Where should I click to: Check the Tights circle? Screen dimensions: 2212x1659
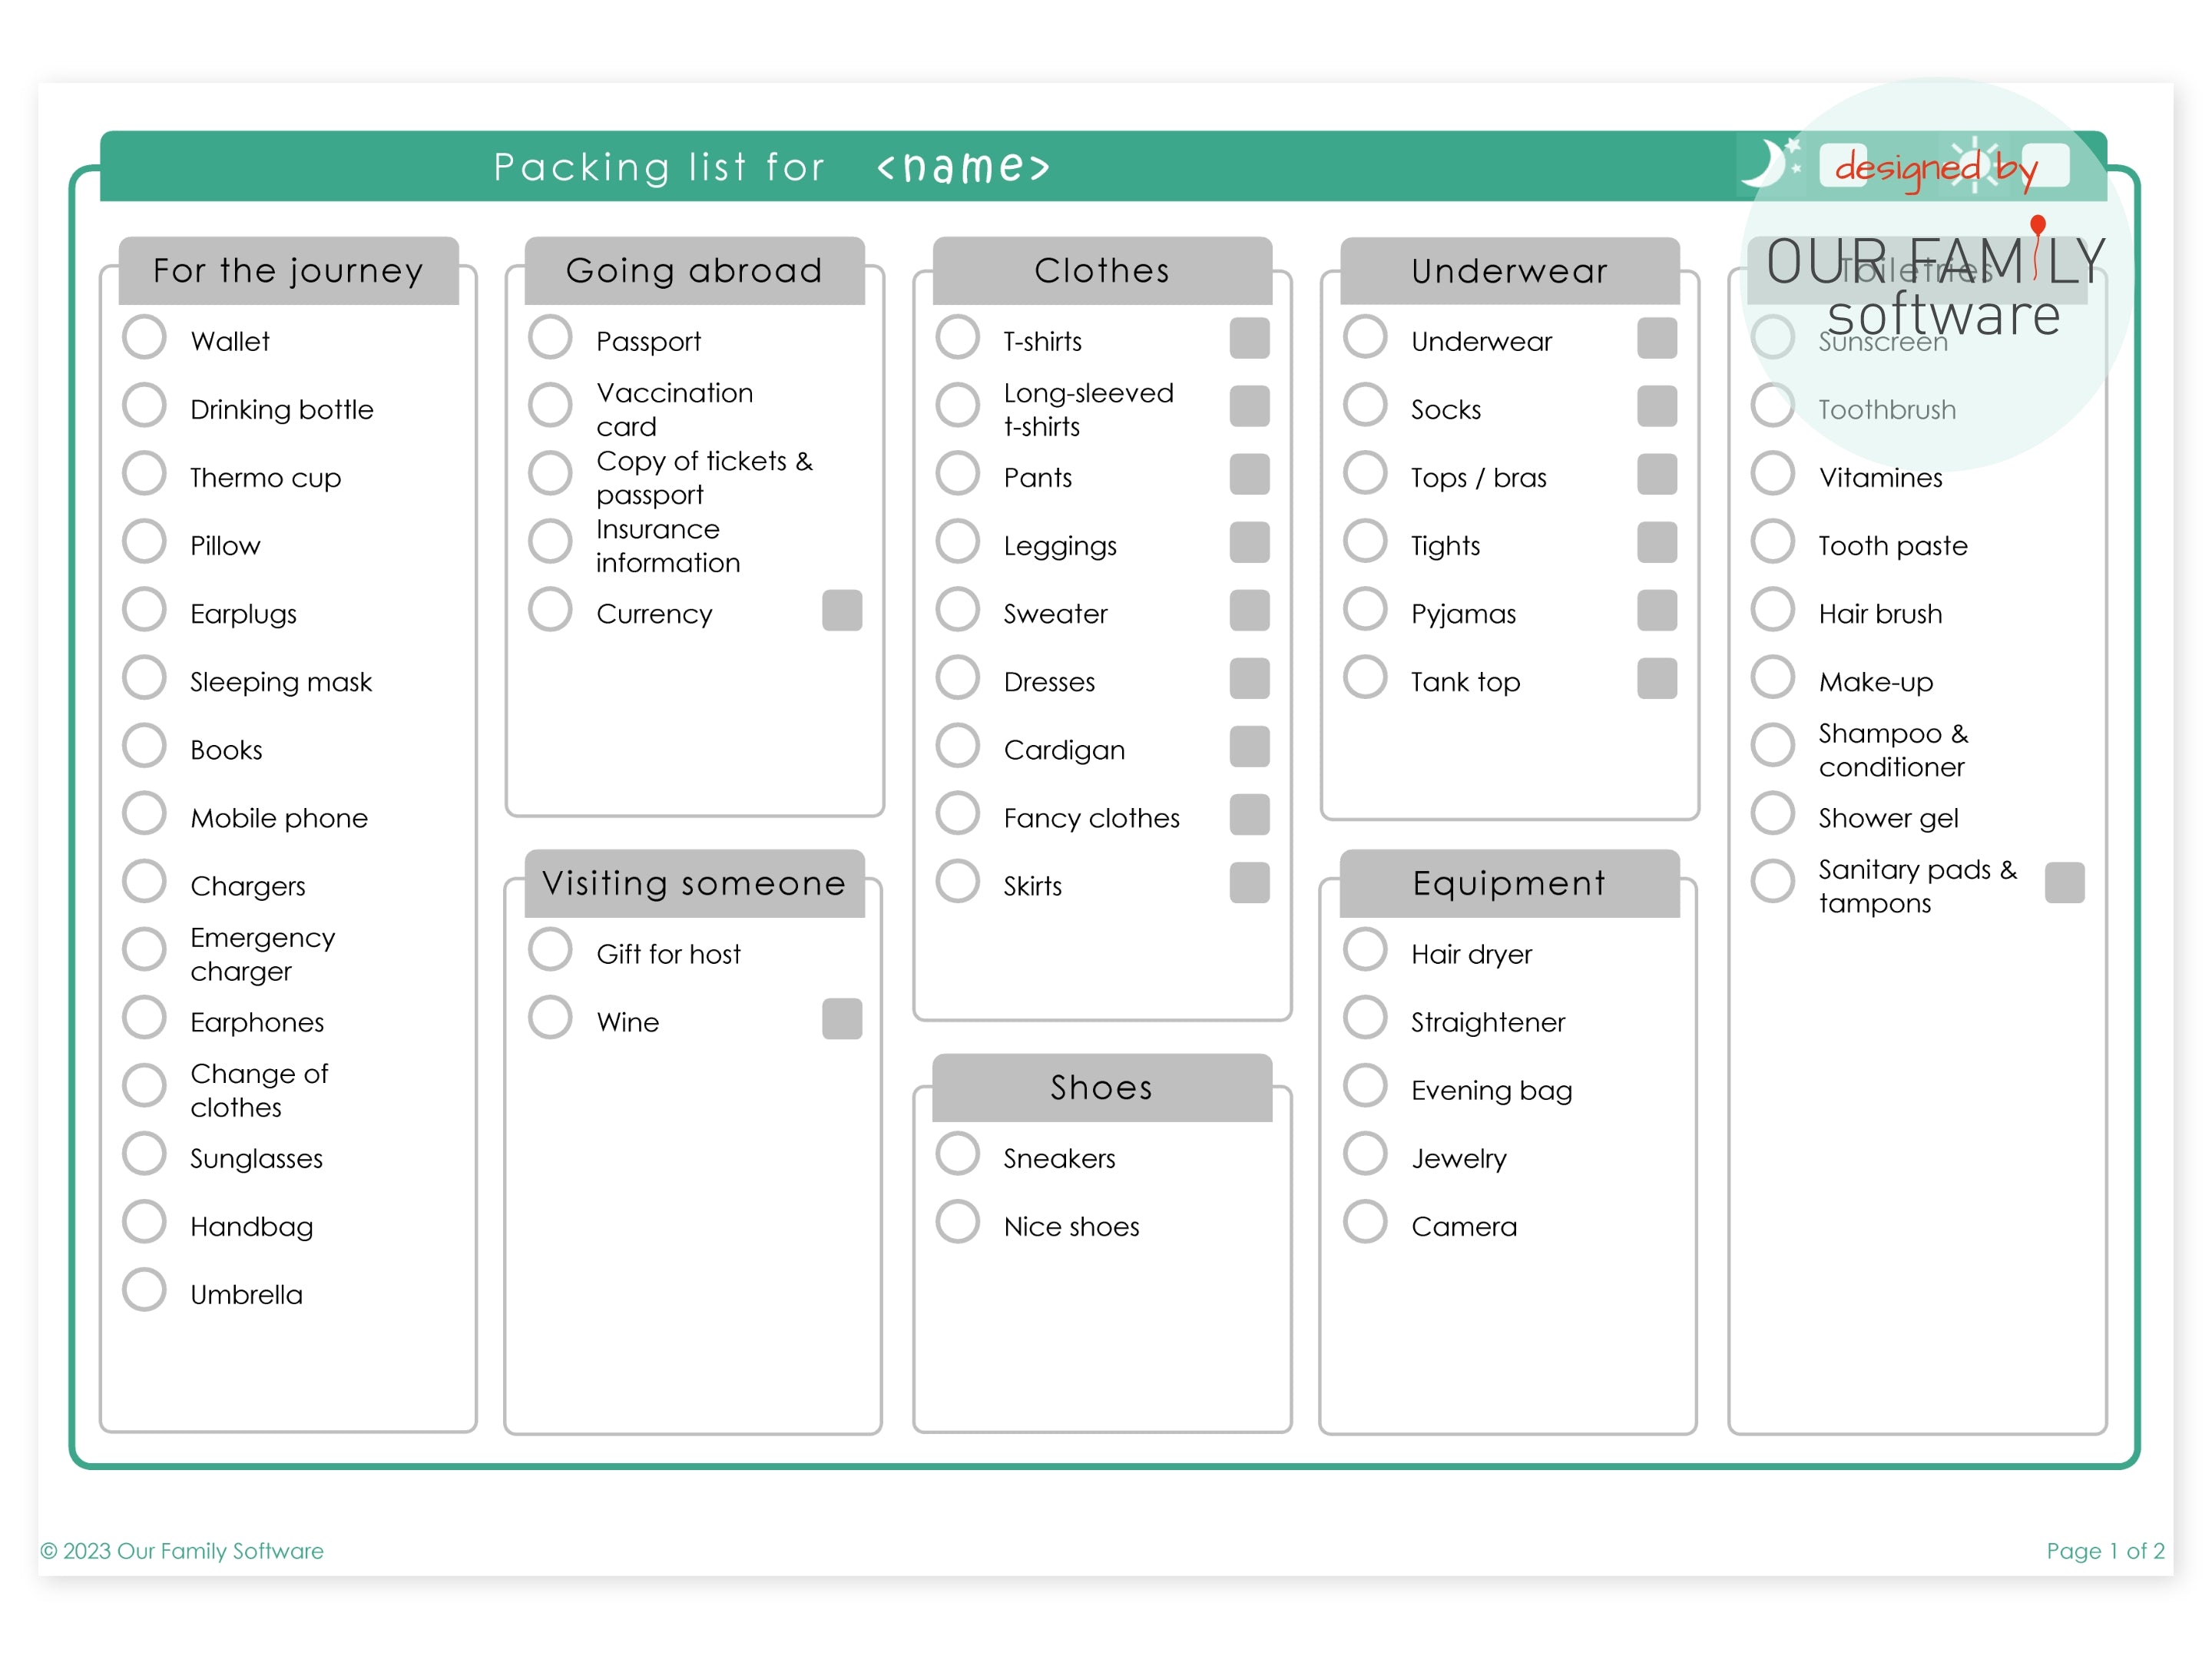coord(1365,542)
